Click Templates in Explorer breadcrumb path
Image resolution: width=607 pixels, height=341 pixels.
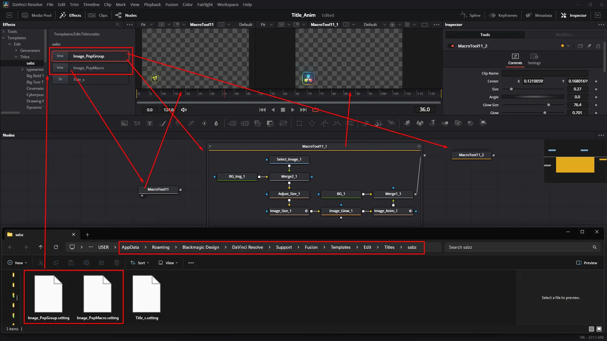coord(340,247)
